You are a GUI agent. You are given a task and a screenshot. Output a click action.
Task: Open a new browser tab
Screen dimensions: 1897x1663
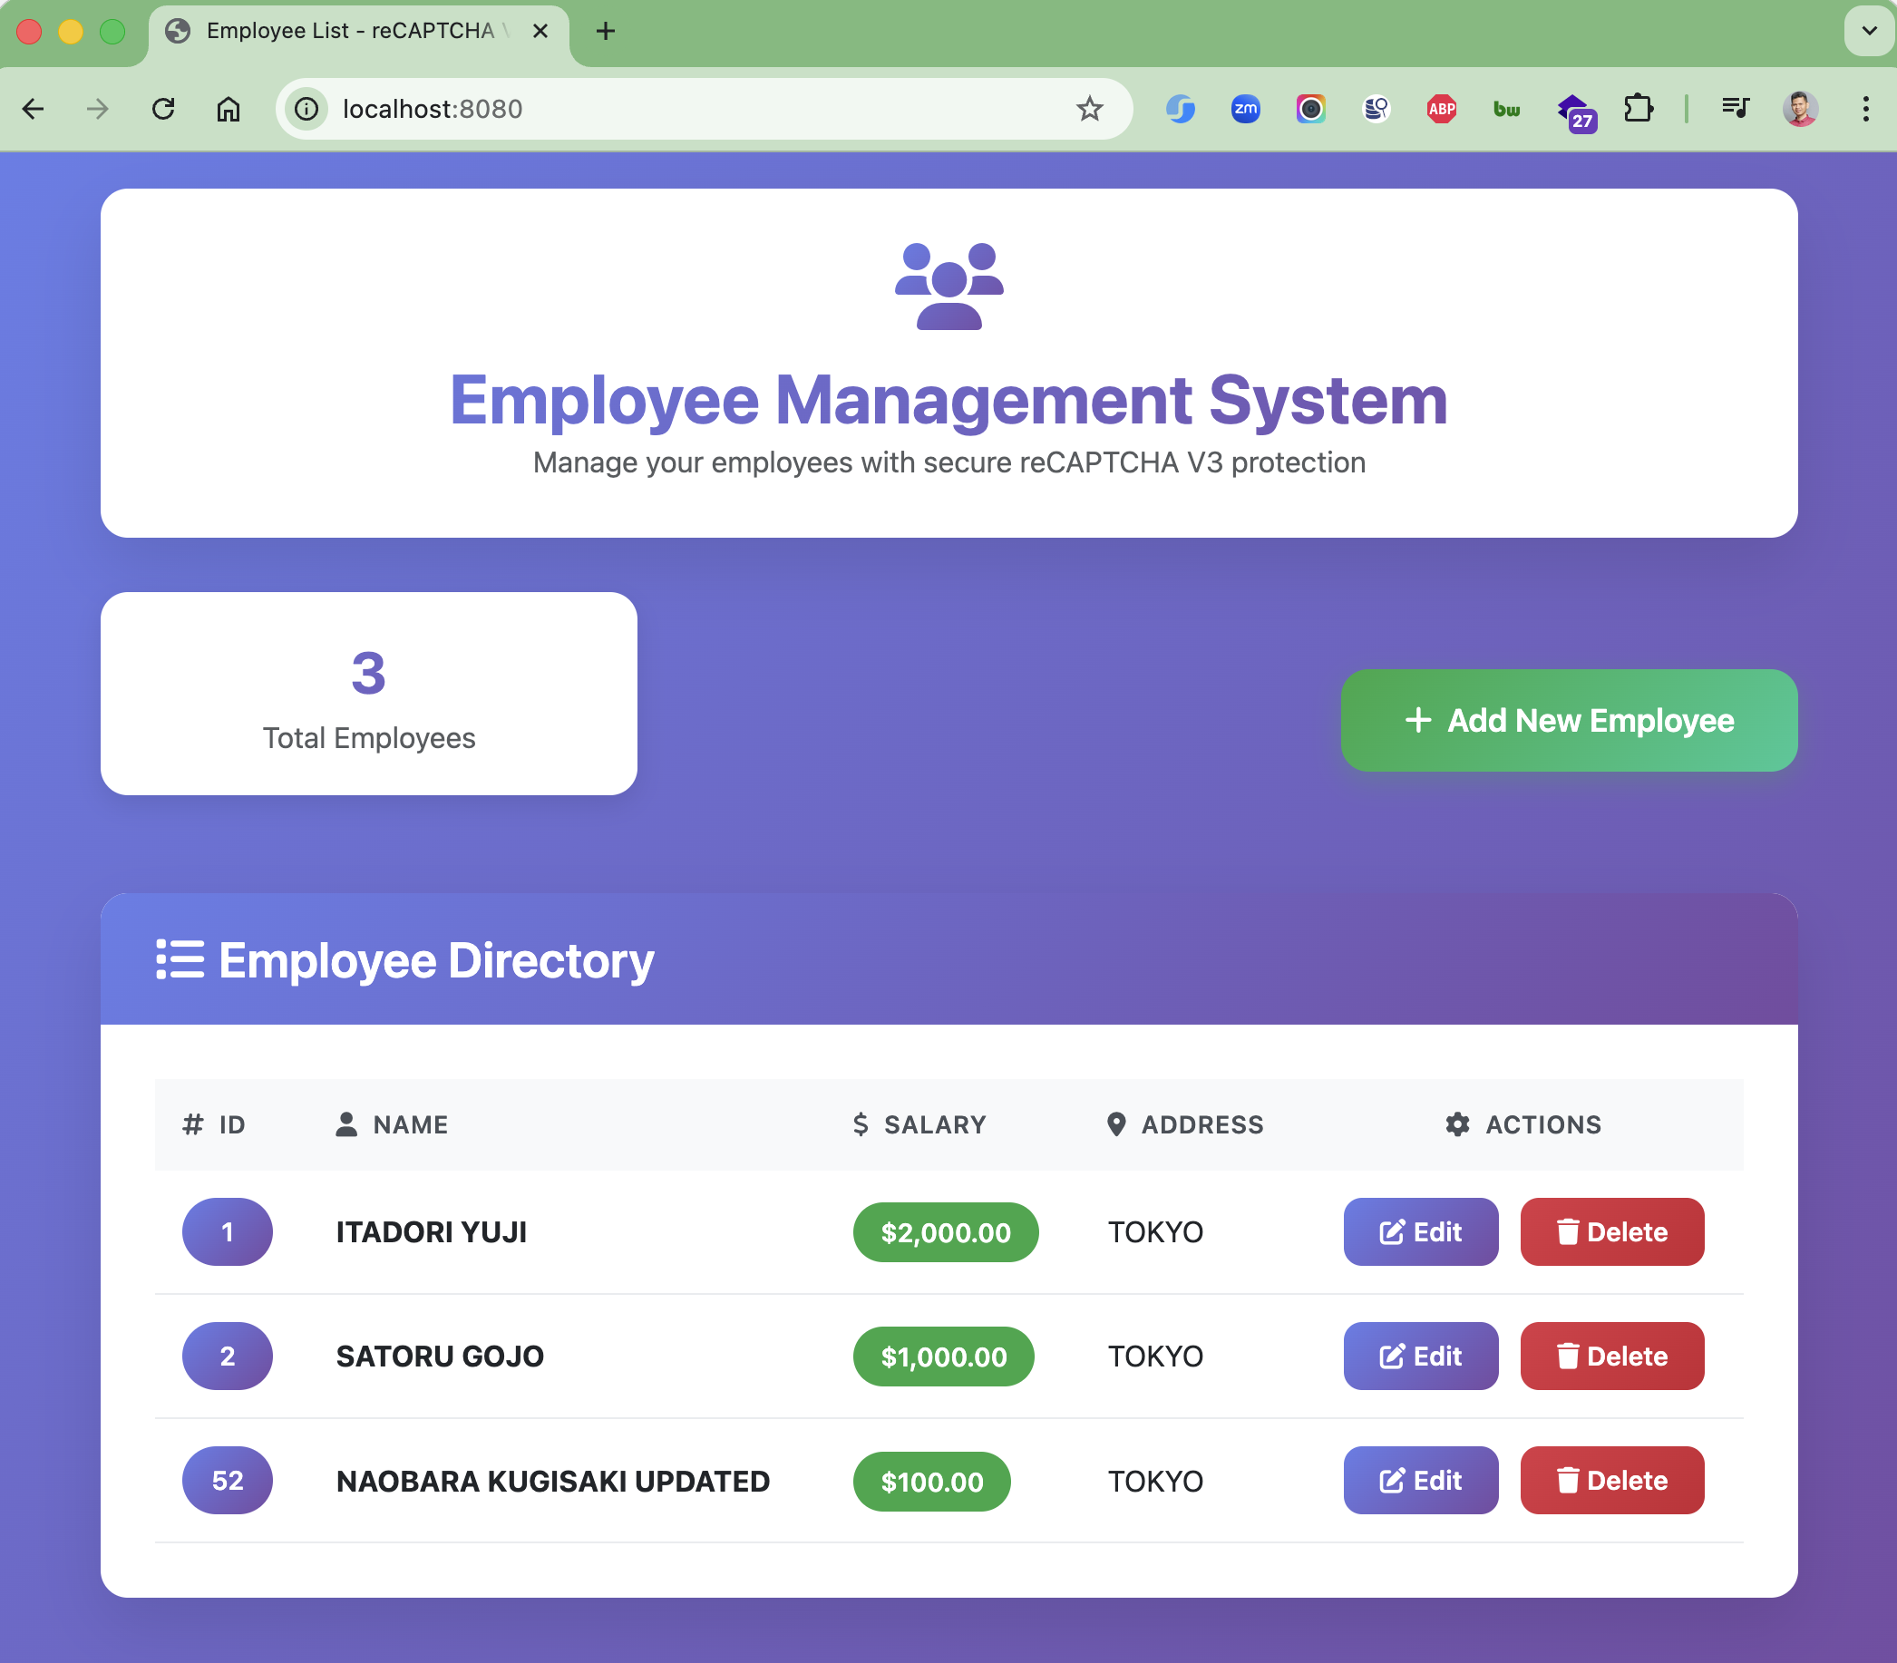605,31
